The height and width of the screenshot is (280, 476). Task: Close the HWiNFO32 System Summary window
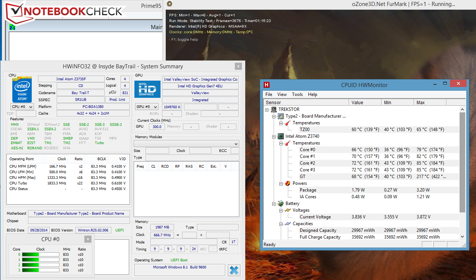[238, 66]
